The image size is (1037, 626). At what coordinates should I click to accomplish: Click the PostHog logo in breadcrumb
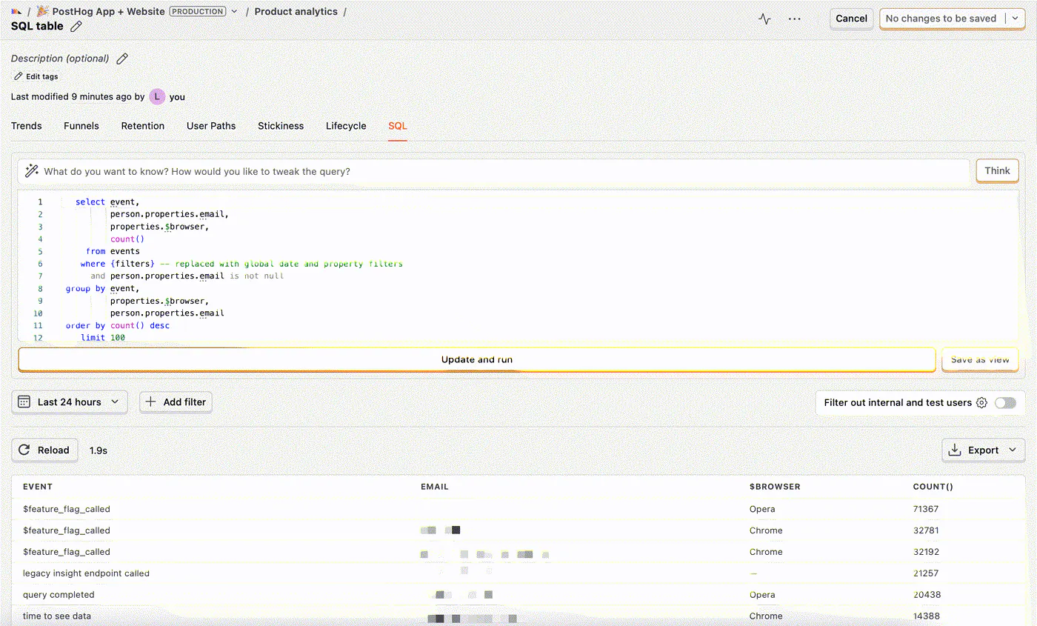16,12
